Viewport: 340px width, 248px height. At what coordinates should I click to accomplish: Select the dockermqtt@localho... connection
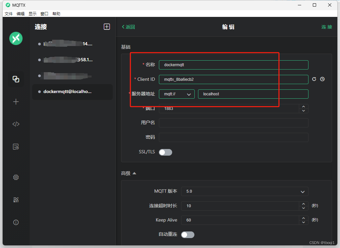click(72, 92)
